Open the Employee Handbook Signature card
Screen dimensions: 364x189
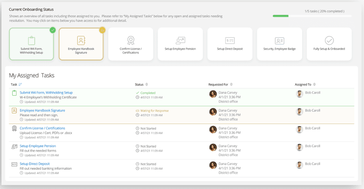(x=81, y=44)
